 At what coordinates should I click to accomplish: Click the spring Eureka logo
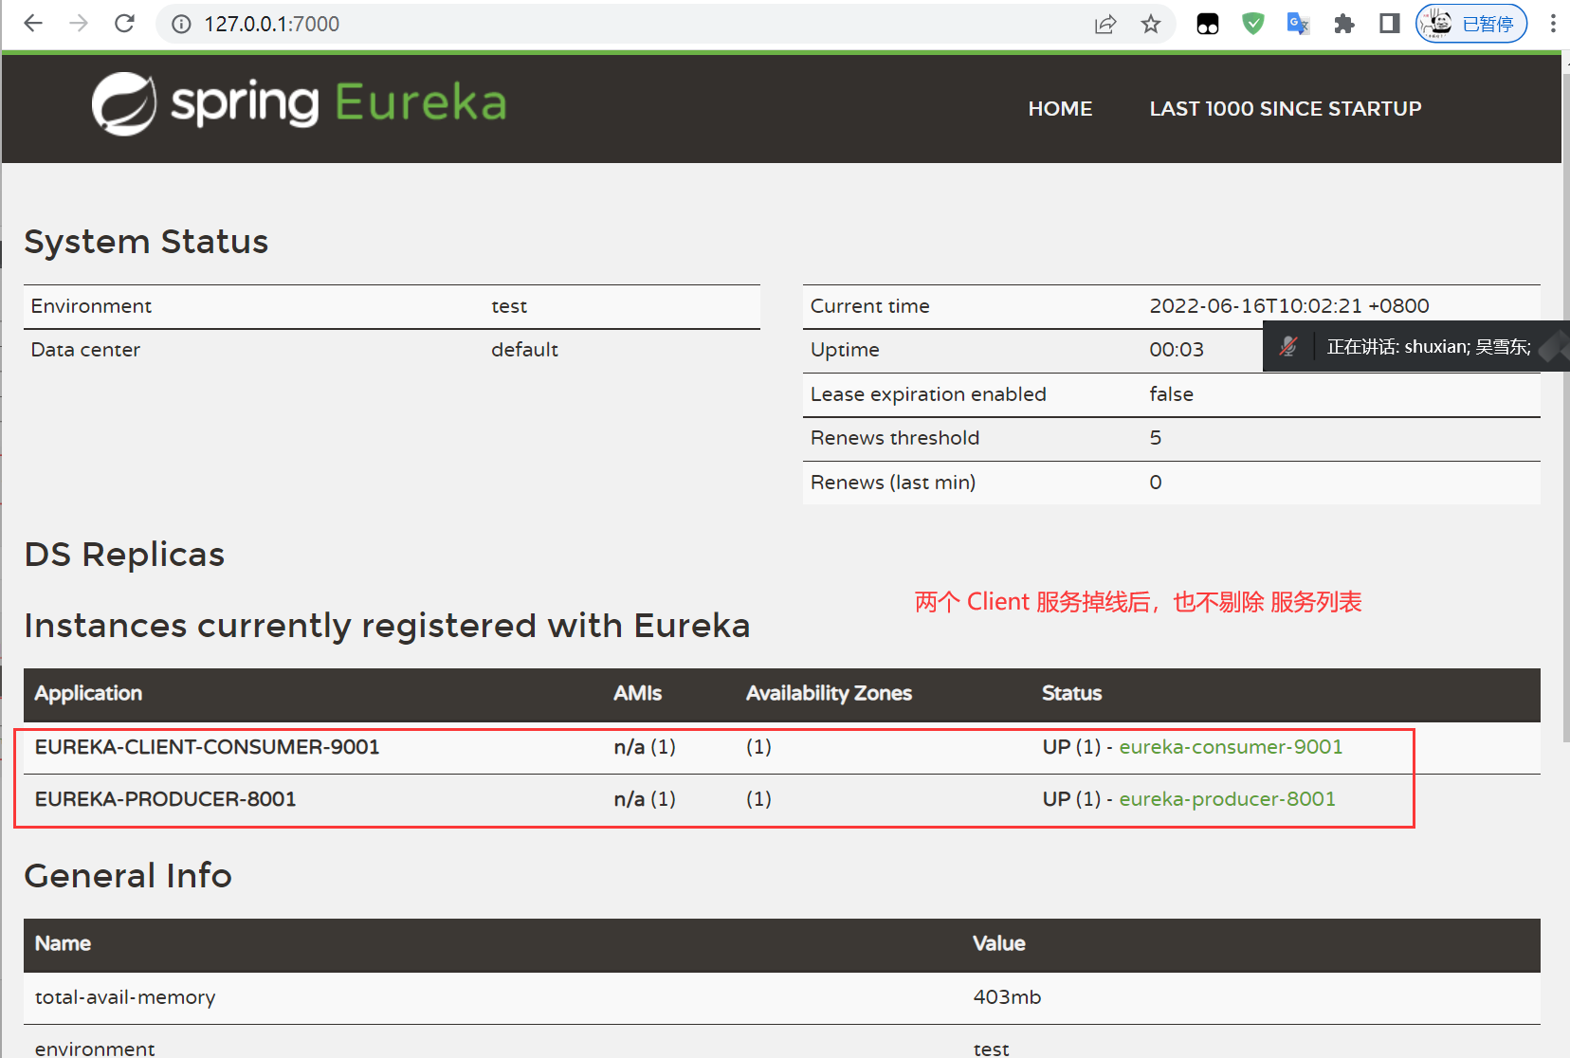298,103
